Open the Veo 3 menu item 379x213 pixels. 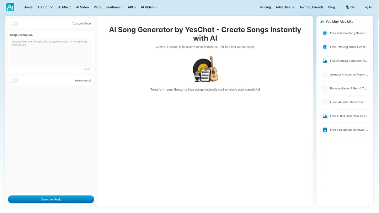98,7
